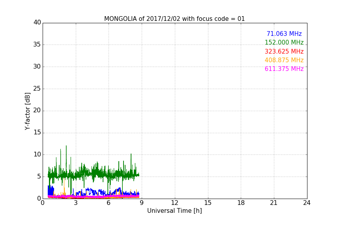Click the y-axis tick value 25

coord(37,89)
